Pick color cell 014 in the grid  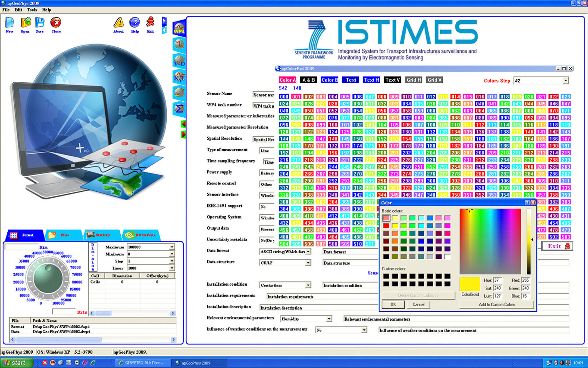click(x=455, y=97)
